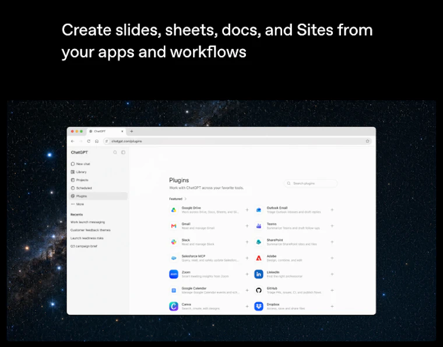Click the Dropbox plugin icon

click(x=259, y=306)
